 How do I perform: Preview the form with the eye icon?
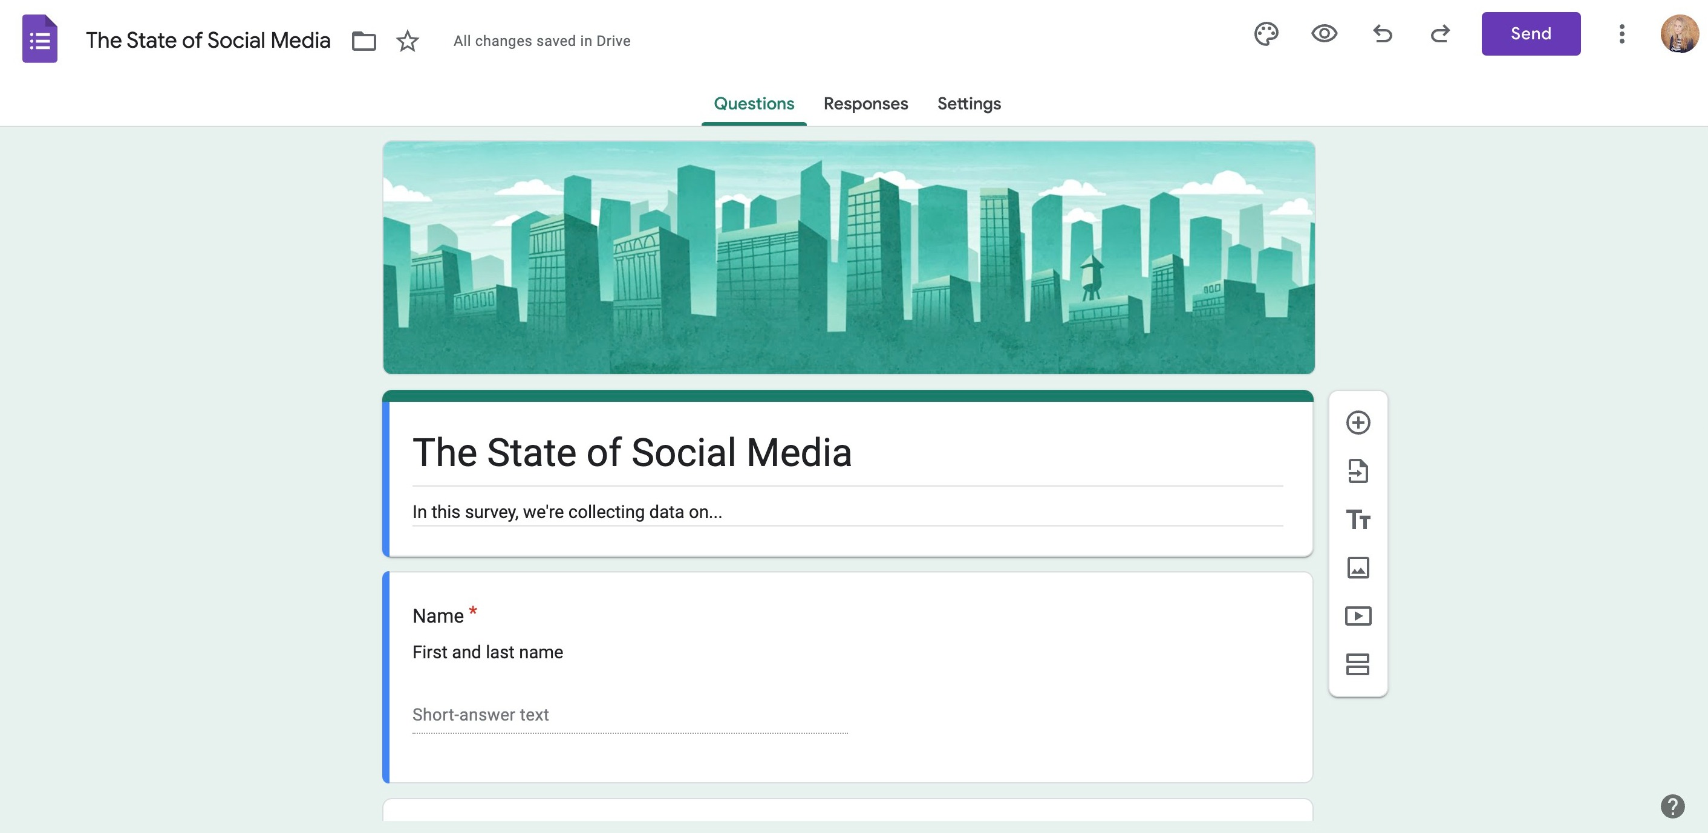pos(1323,34)
